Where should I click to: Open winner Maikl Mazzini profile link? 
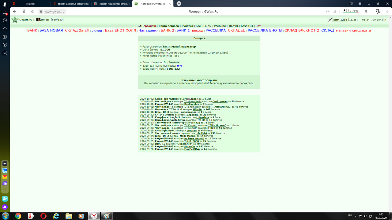188,136
